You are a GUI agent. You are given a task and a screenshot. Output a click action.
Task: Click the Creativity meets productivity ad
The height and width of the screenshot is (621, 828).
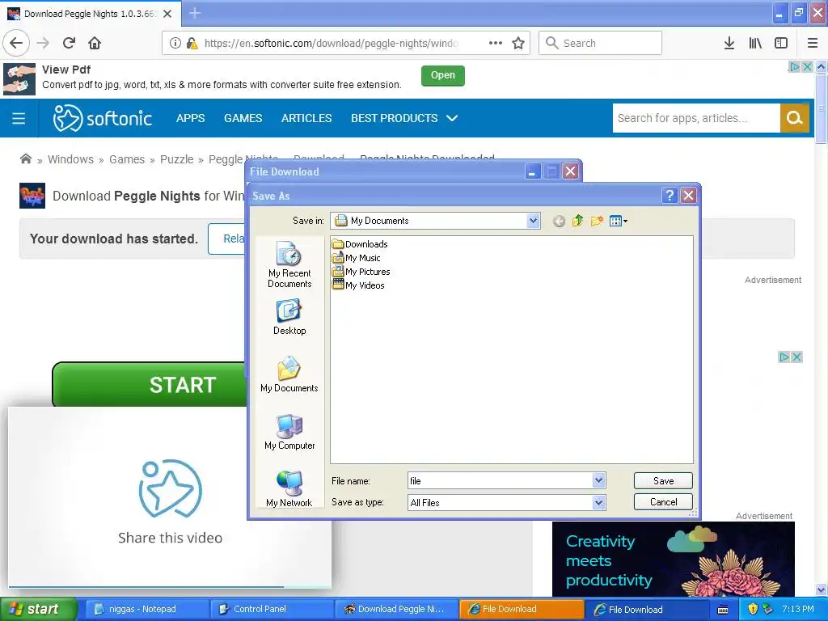click(674, 559)
